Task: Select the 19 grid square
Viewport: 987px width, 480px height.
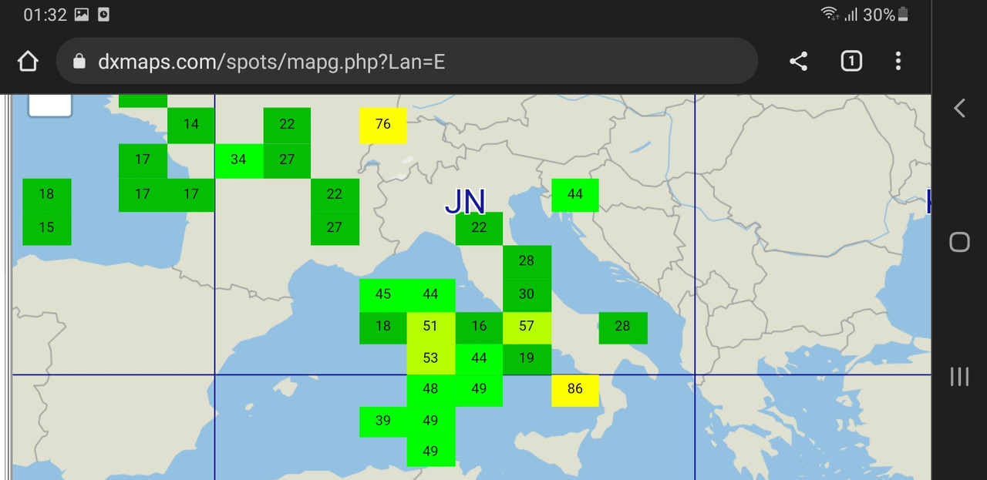Action: [527, 359]
